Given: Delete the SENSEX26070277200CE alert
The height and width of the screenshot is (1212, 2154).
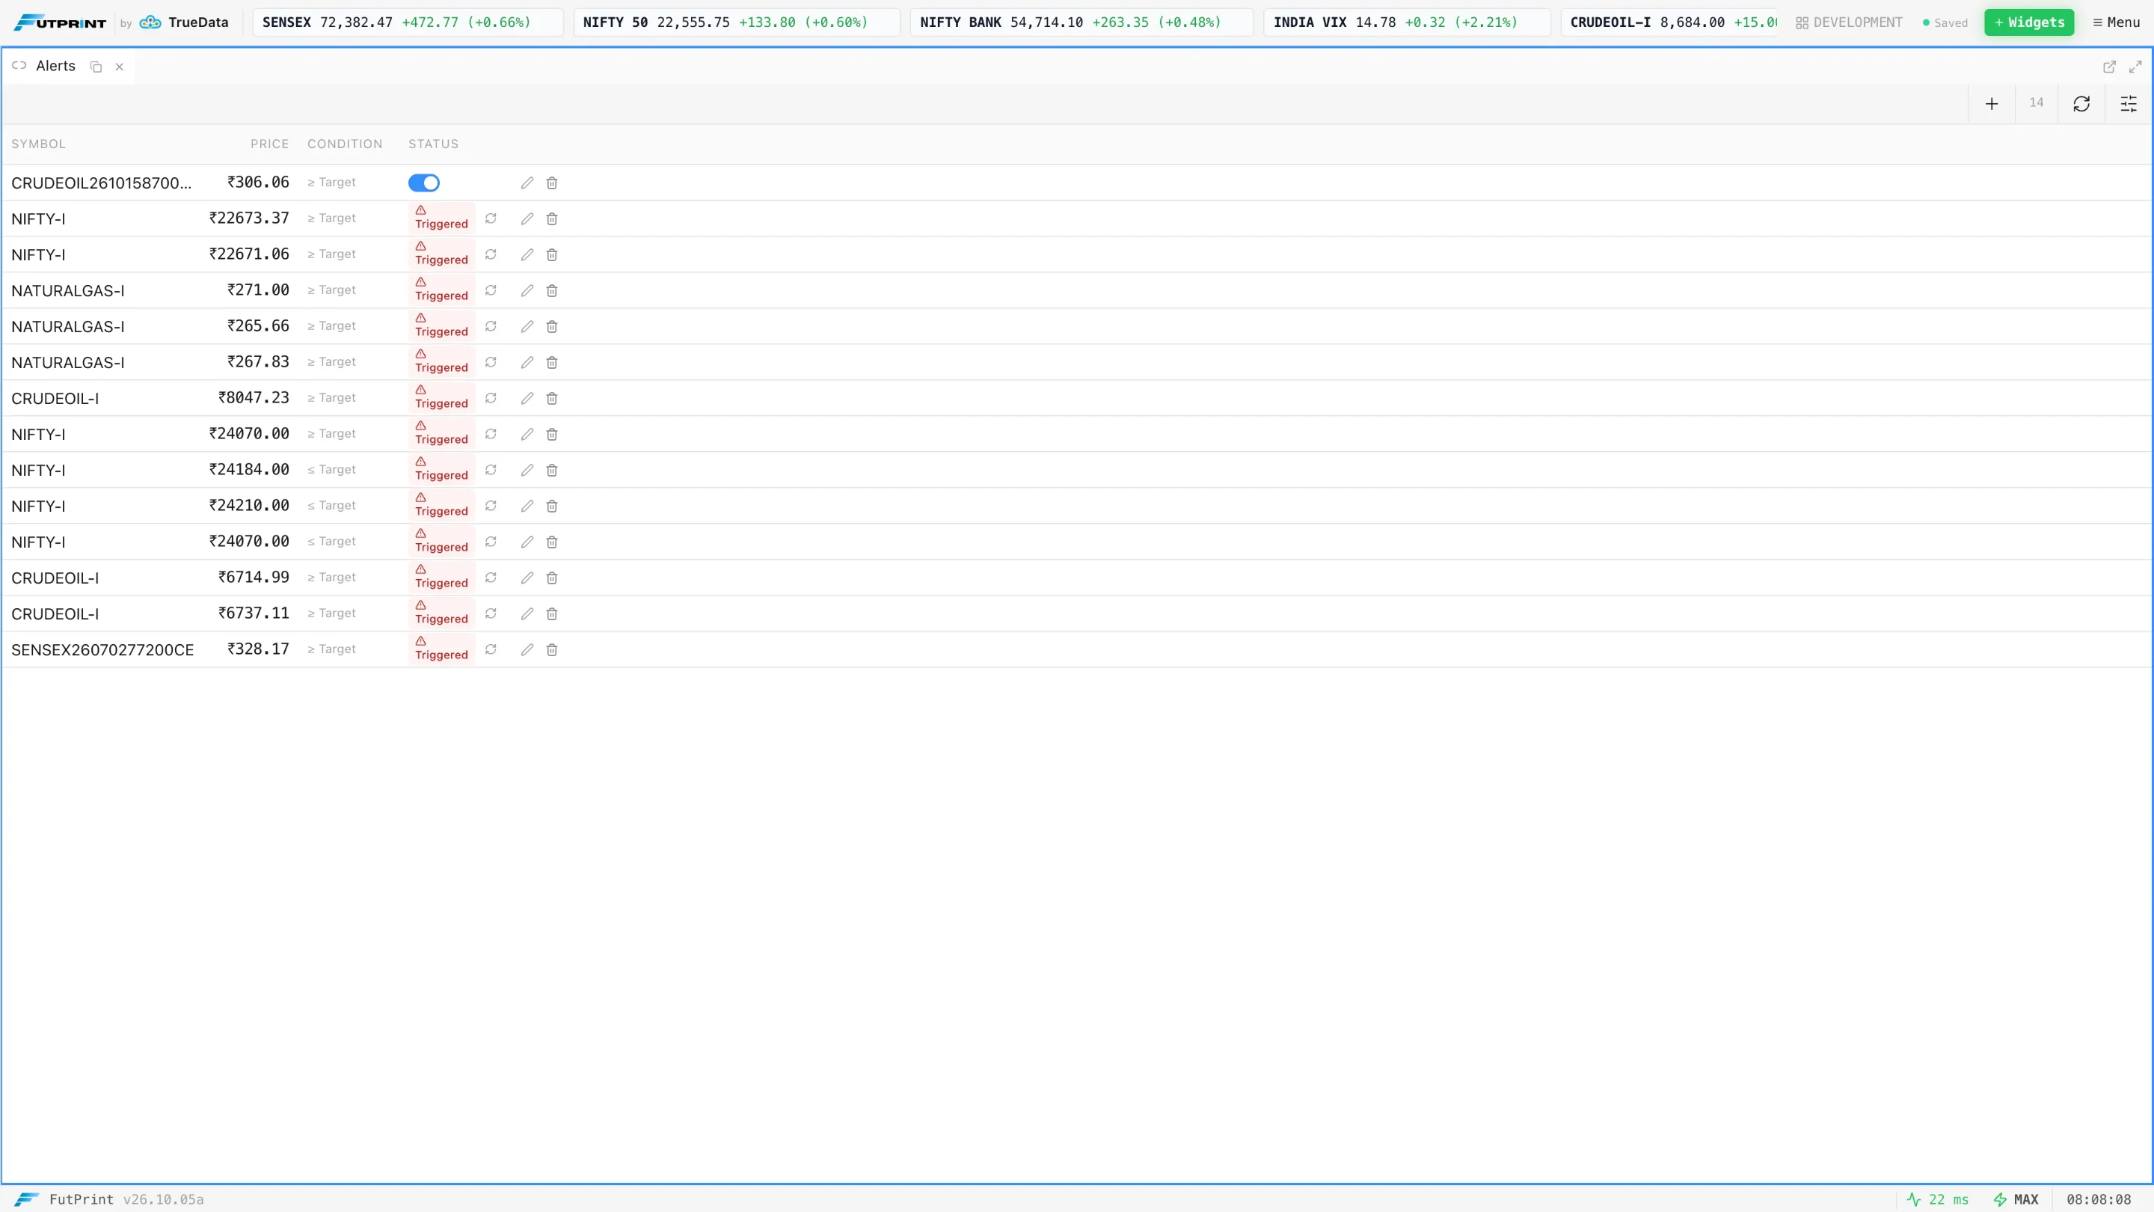Looking at the screenshot, I should [552, 650].
